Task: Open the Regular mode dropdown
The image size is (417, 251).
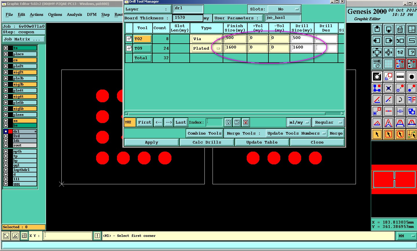Action: pyautogui.click(x=328, y=122)
